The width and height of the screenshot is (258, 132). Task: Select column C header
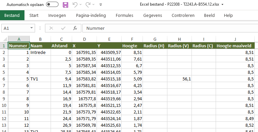[62, 39]
